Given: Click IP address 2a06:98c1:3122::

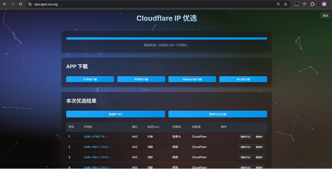Looking at the screenshot, I should pos(97,147).
